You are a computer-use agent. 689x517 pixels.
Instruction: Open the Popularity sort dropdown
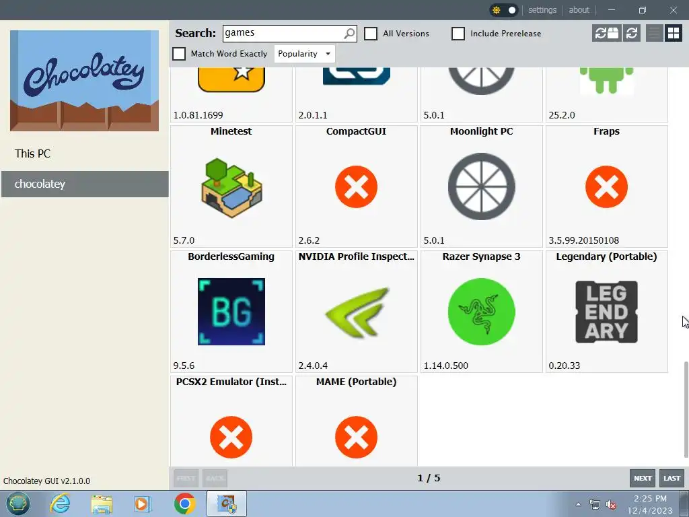pos(304,54)
